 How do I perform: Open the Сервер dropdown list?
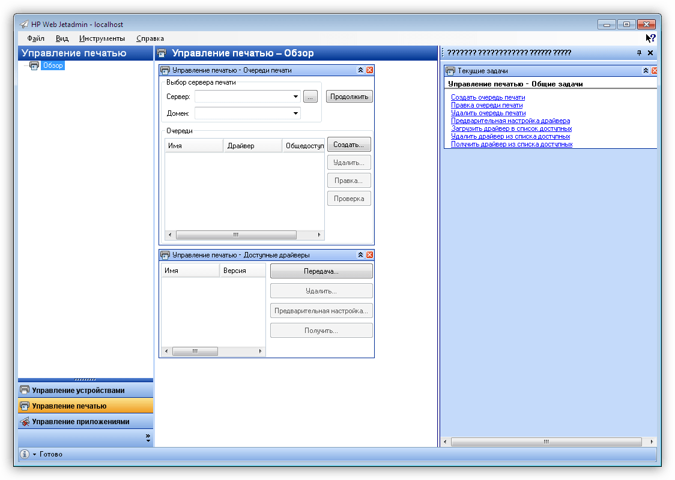pos(295,97)
